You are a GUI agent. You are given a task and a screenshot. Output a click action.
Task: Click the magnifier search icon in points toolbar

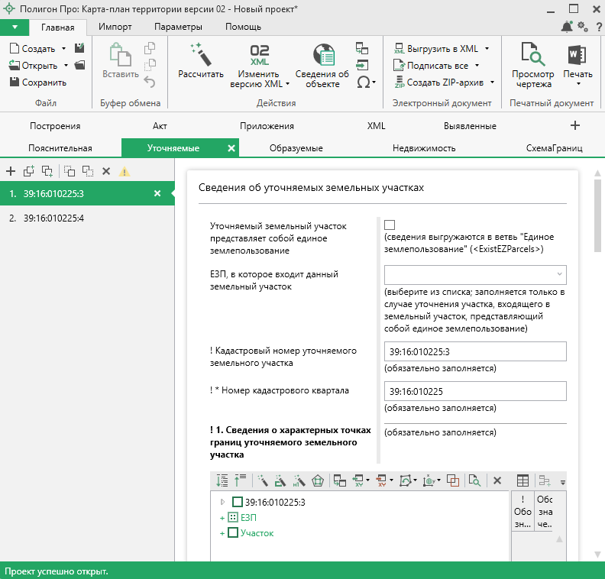pyautogui.click(x=474, y=480)
